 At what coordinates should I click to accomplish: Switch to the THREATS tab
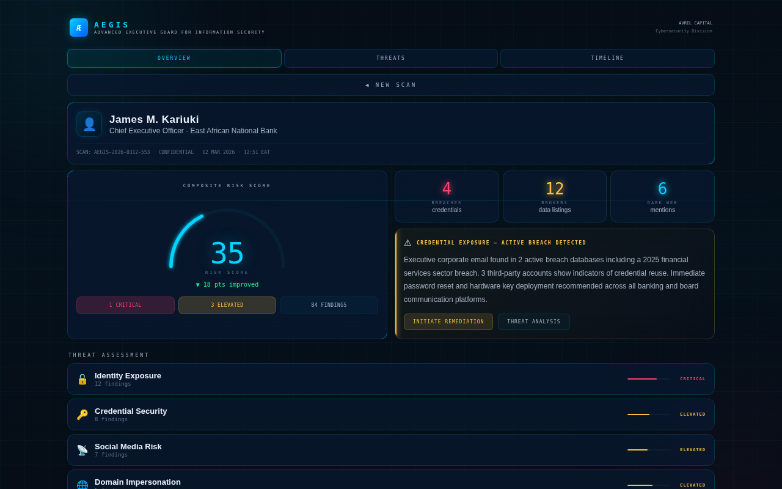click(390, 58)
